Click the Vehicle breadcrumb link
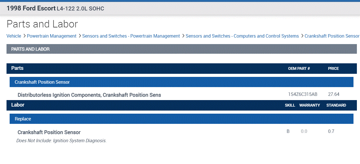The image size is (360, 164). point(14,36)
